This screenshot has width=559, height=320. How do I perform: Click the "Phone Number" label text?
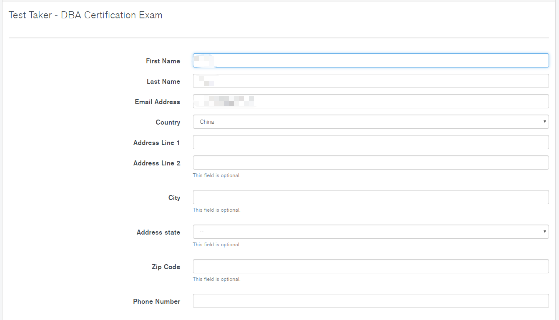click(157, 301)
